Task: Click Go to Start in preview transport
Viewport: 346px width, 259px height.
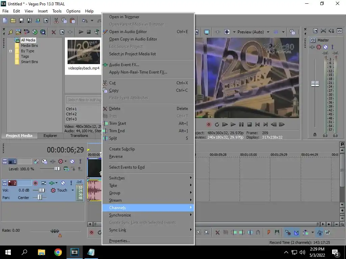Action: (x=257, y=125)
